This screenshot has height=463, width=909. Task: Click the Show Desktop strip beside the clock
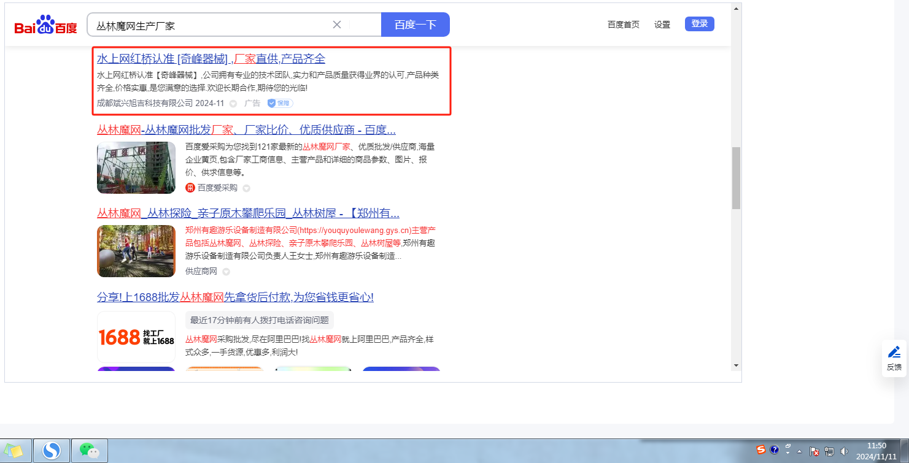(x=905, y=451)
